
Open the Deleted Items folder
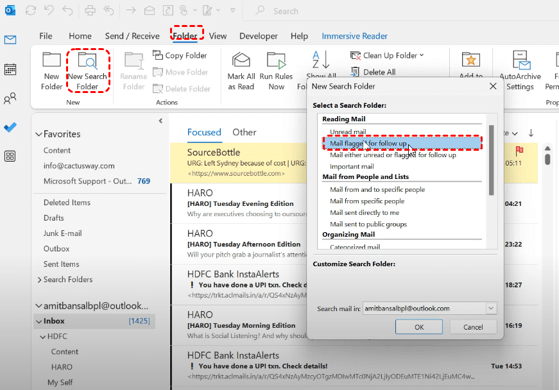[67, 202]
